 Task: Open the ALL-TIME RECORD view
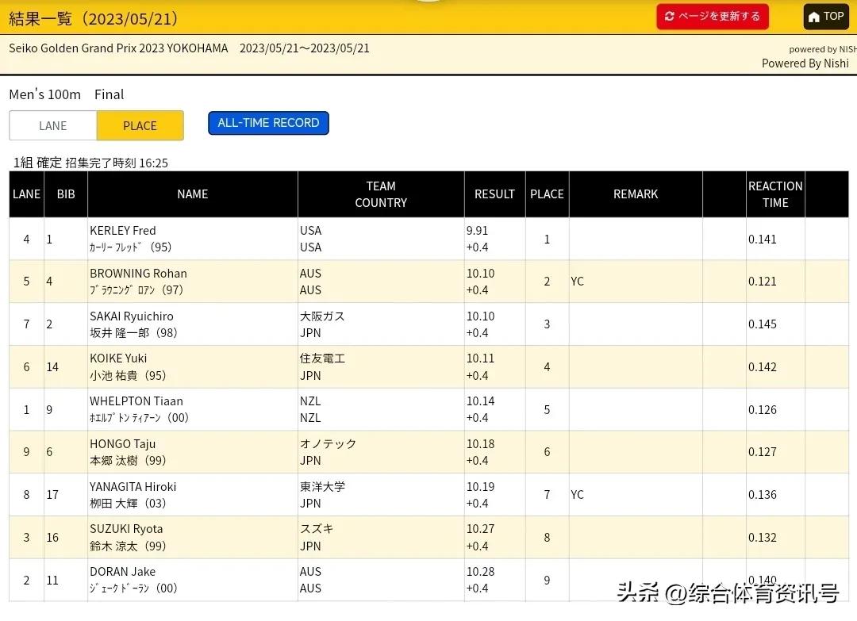[x=268, y=123]
